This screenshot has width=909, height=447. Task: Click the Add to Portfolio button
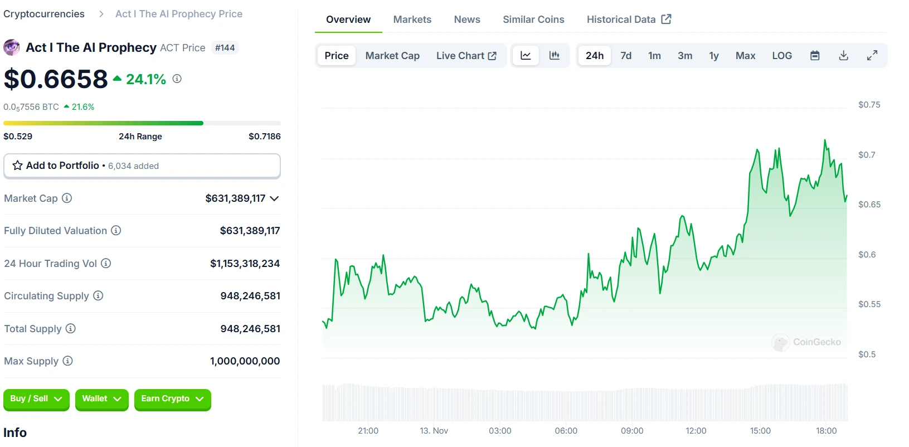pos(142,166)
